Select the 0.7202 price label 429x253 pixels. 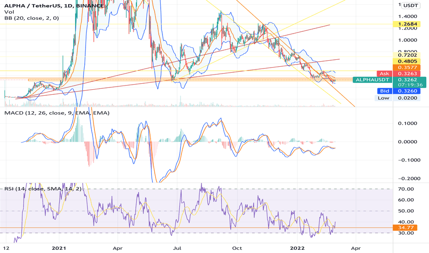[x=407, y=55]
